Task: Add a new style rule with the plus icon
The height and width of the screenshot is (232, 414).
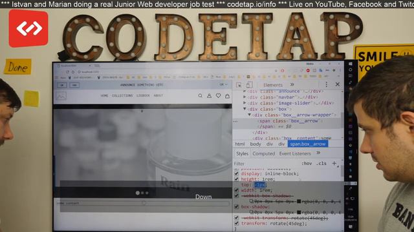Action: tap(334, 163)
